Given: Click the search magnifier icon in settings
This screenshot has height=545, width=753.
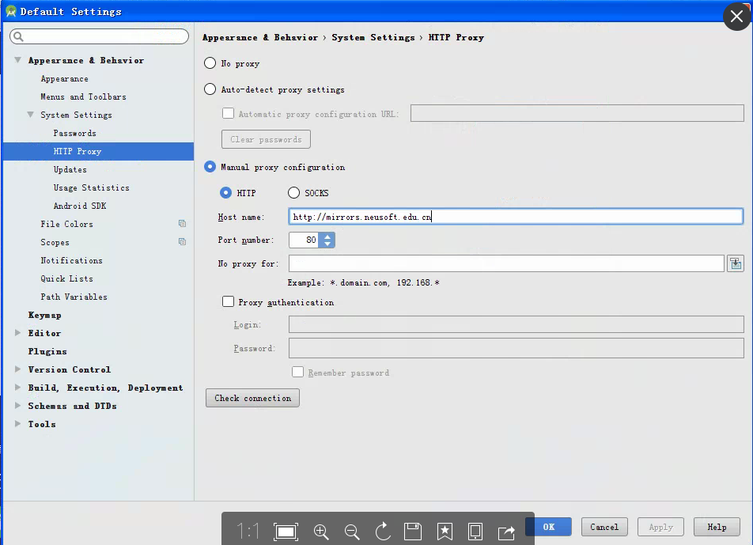Looking at the screenshot, I should click(x=18, y=36).
